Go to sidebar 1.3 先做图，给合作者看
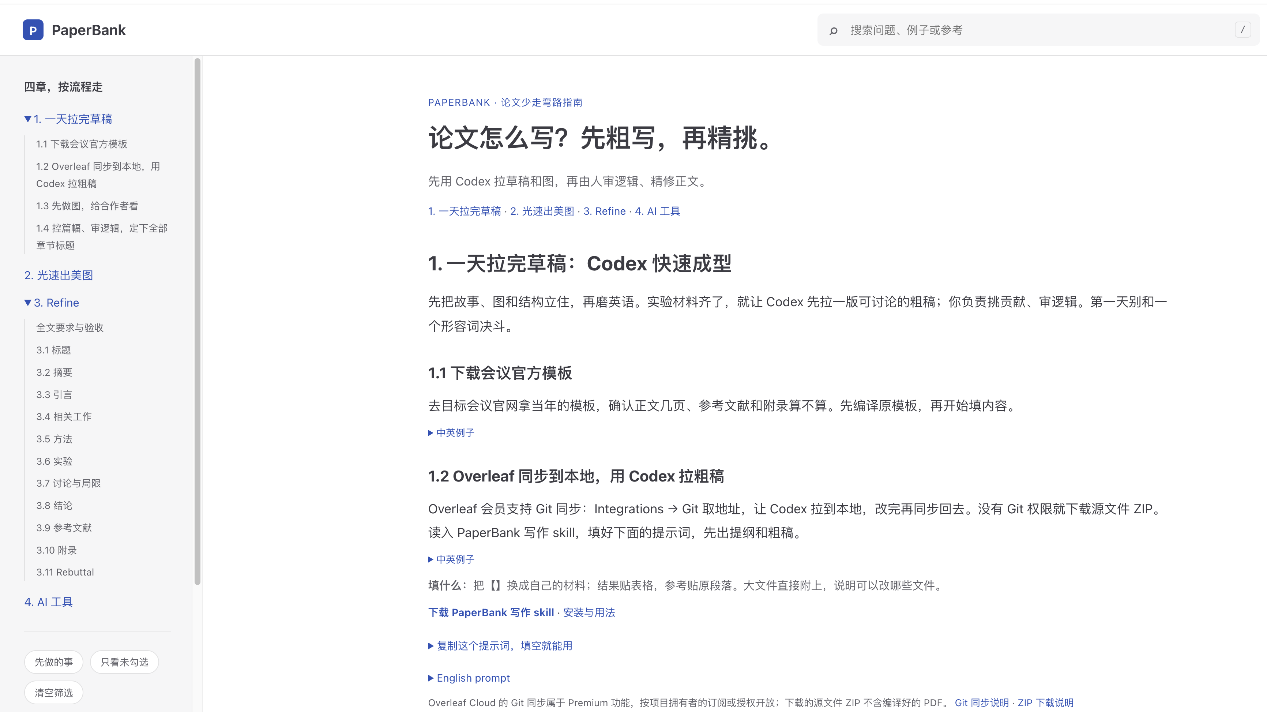This screenshot has height=712, width=1267. [x=87, y=206]
